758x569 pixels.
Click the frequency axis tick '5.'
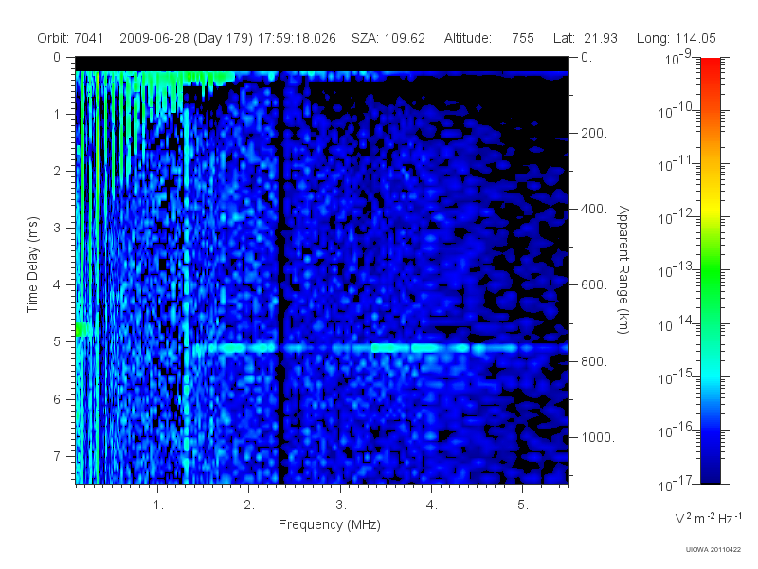point(523,505)
